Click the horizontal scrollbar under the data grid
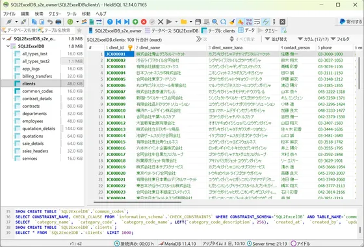Image resolution: width=364 pixels, height=247 pixels. coord(137,202)
